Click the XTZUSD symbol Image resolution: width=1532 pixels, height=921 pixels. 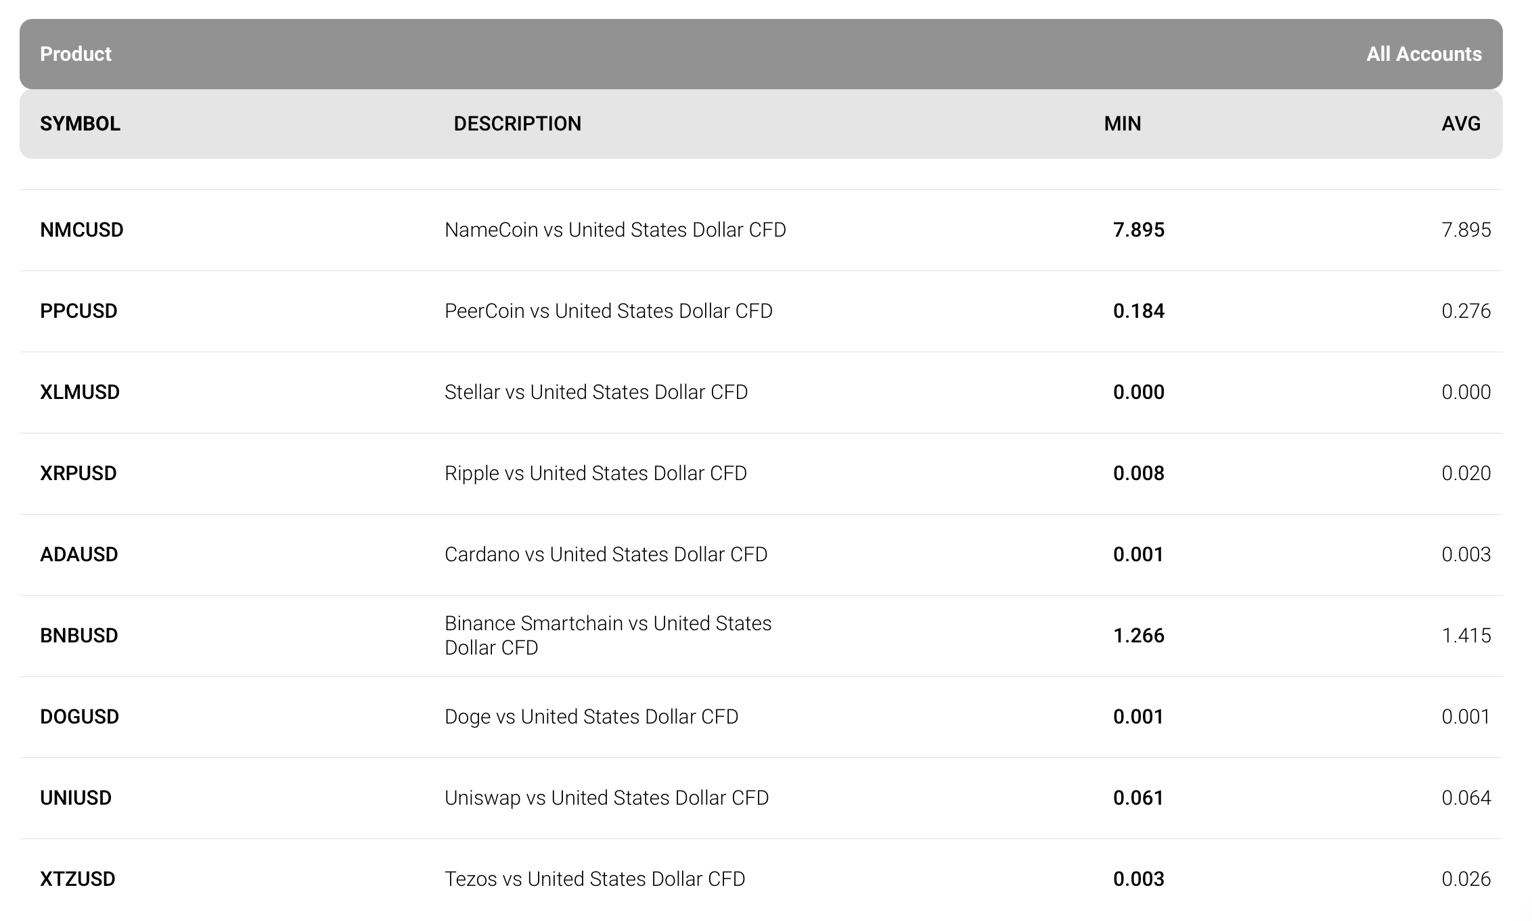[78, 879]
